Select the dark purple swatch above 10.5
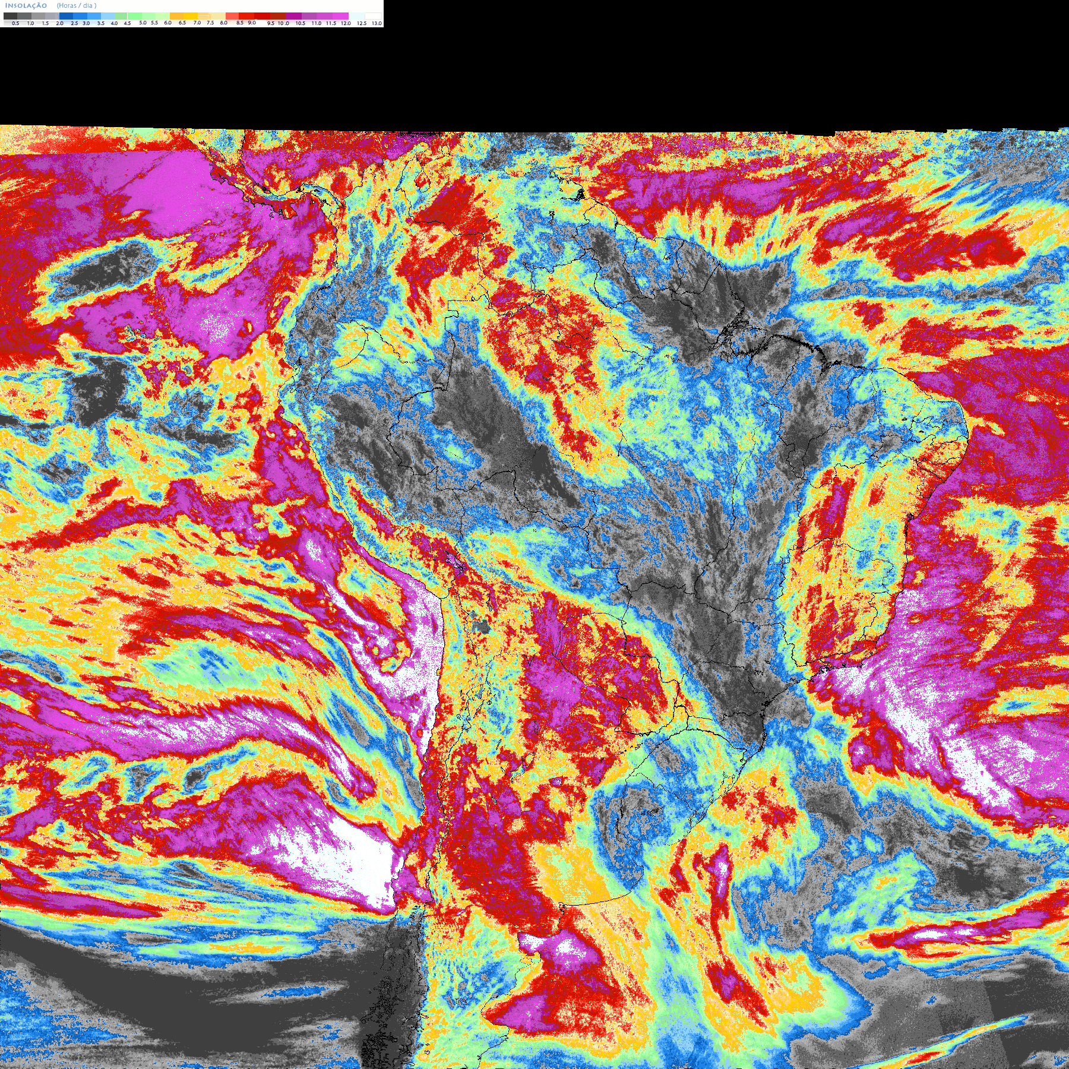The height and width of the screenshot is (1069, 1069). (x=293, y=16)
